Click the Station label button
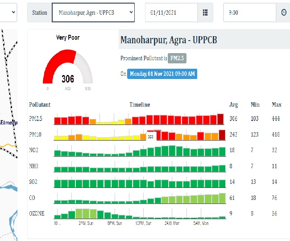 point(40,13)
